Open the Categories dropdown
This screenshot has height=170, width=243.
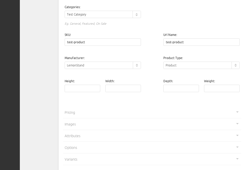coord(99,15)
